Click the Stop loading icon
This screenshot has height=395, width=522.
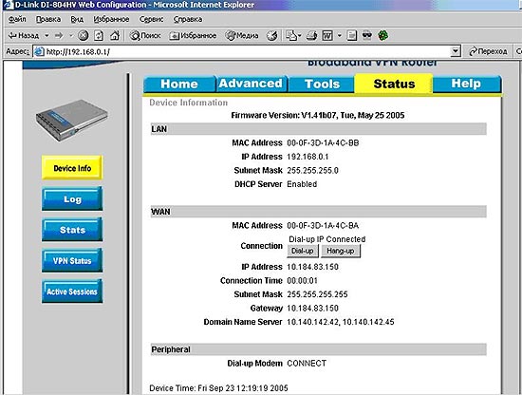click(83, 35)
